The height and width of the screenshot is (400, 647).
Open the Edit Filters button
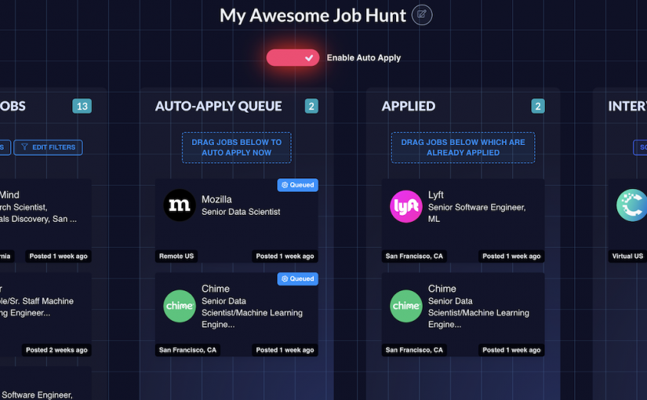(x=48, y=147)
